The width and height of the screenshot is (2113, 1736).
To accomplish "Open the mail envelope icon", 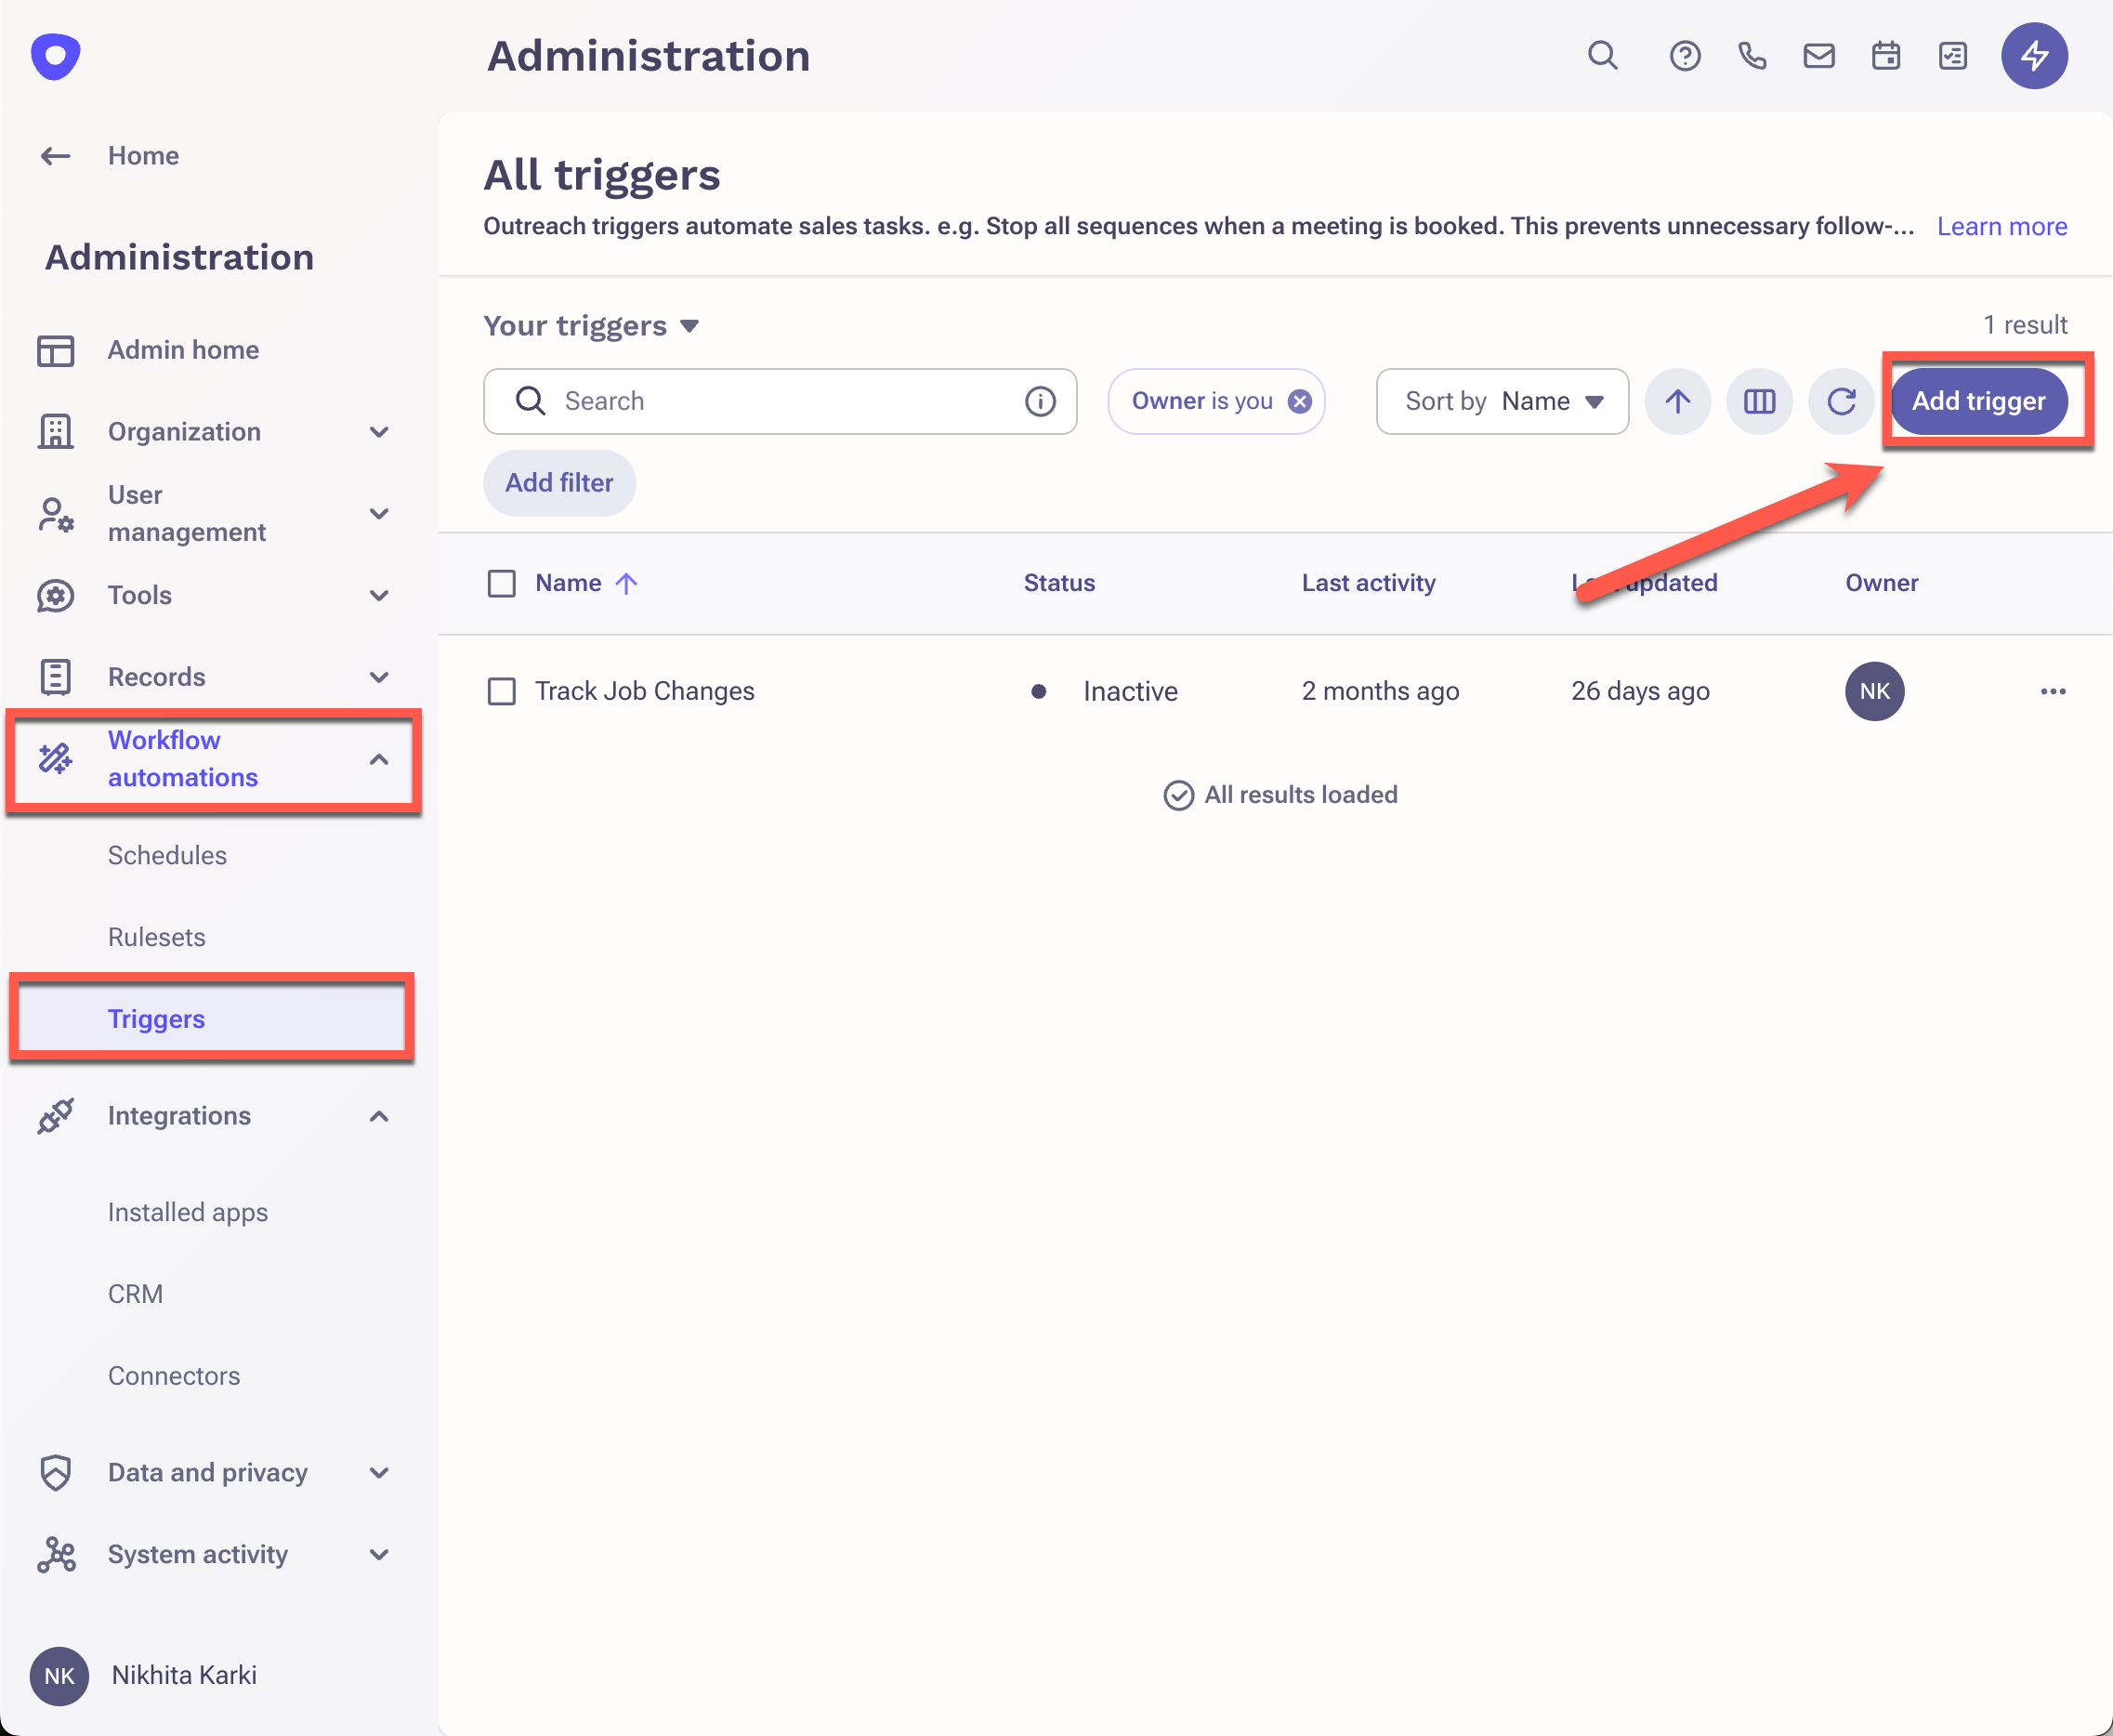I will pyautogui.click(x=1819, y=55).
